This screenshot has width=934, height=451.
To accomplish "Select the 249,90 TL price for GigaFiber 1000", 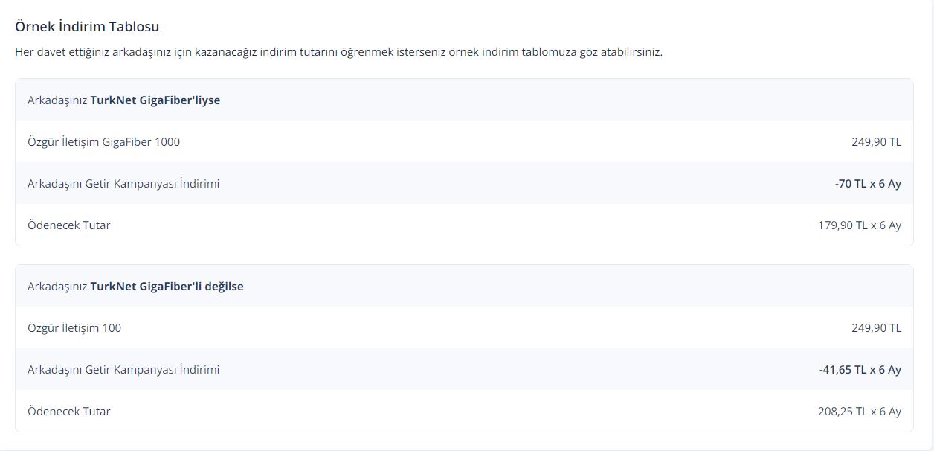I will point(876,141).
